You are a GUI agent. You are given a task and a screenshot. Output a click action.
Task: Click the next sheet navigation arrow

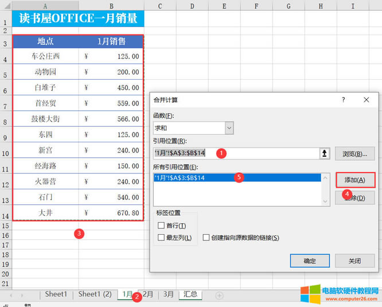[x=22, y=295]
